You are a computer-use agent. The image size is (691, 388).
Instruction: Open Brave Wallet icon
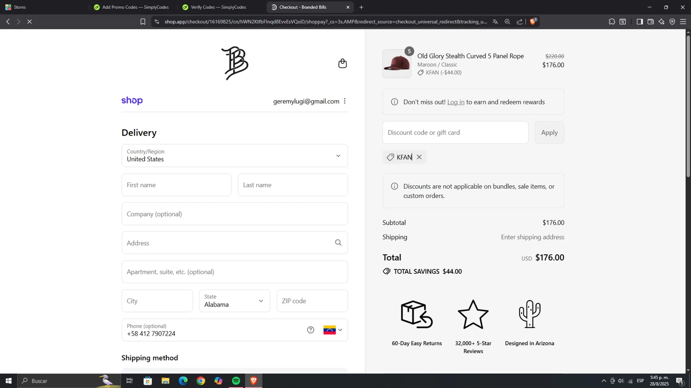pyautogui.click(x=651, y=22)
